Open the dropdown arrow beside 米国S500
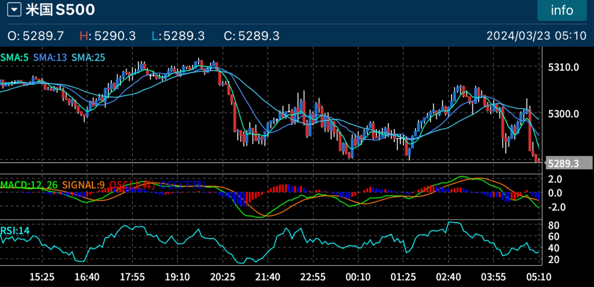 [x=14, y=9]
